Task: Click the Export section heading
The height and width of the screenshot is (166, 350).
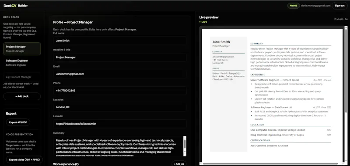Action: tap(11, 114)
